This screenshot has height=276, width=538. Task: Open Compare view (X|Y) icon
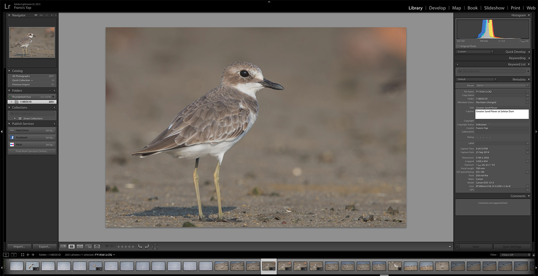point(80,247)
